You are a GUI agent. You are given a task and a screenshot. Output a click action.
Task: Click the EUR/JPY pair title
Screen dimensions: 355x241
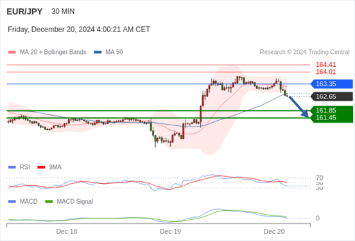(24, 12)
